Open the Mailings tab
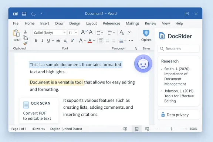 click(133, 23)
